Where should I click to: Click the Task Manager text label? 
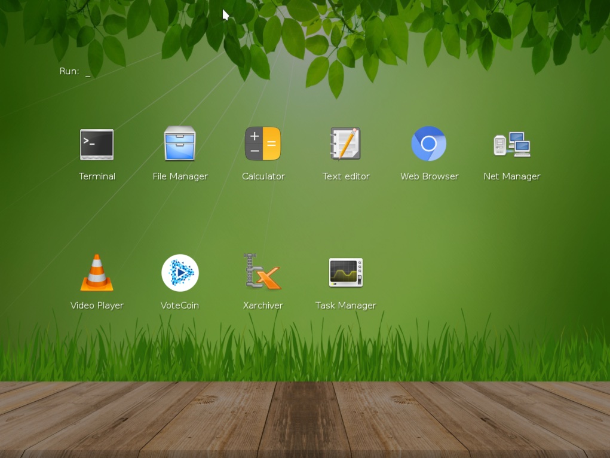pos(346,305)
